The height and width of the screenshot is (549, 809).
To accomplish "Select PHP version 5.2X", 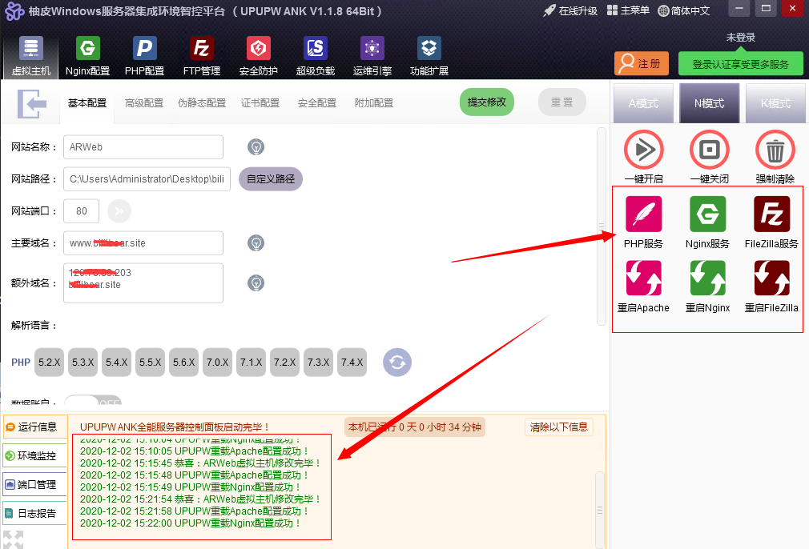I will pos(49,362).
